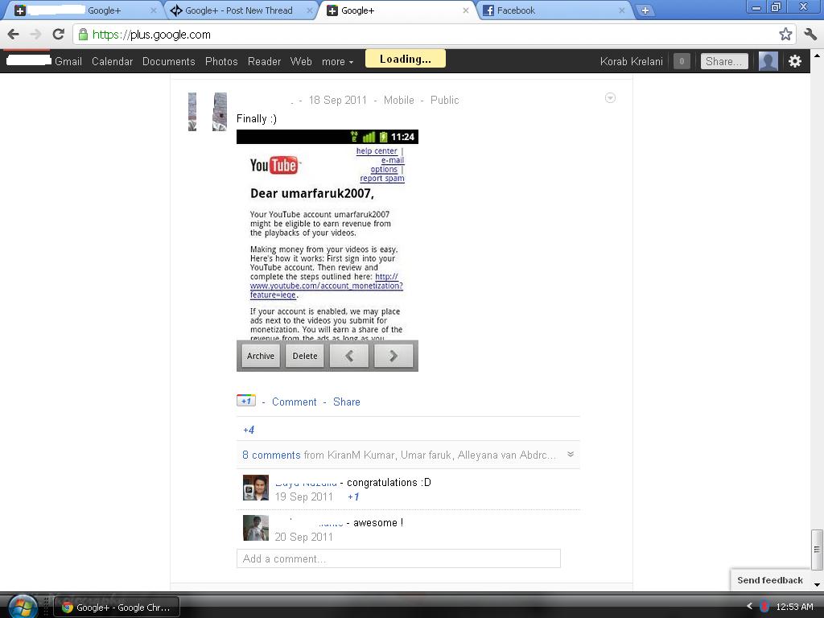Open the YouTube email screenshot image

click(328, 251)
